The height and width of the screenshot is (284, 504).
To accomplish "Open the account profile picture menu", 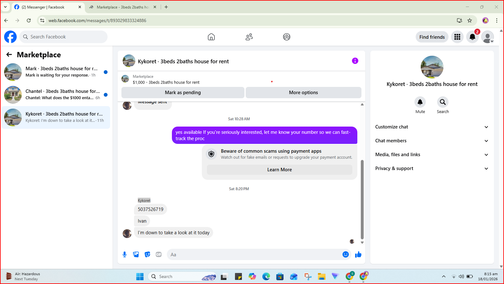I will point(488,37).
